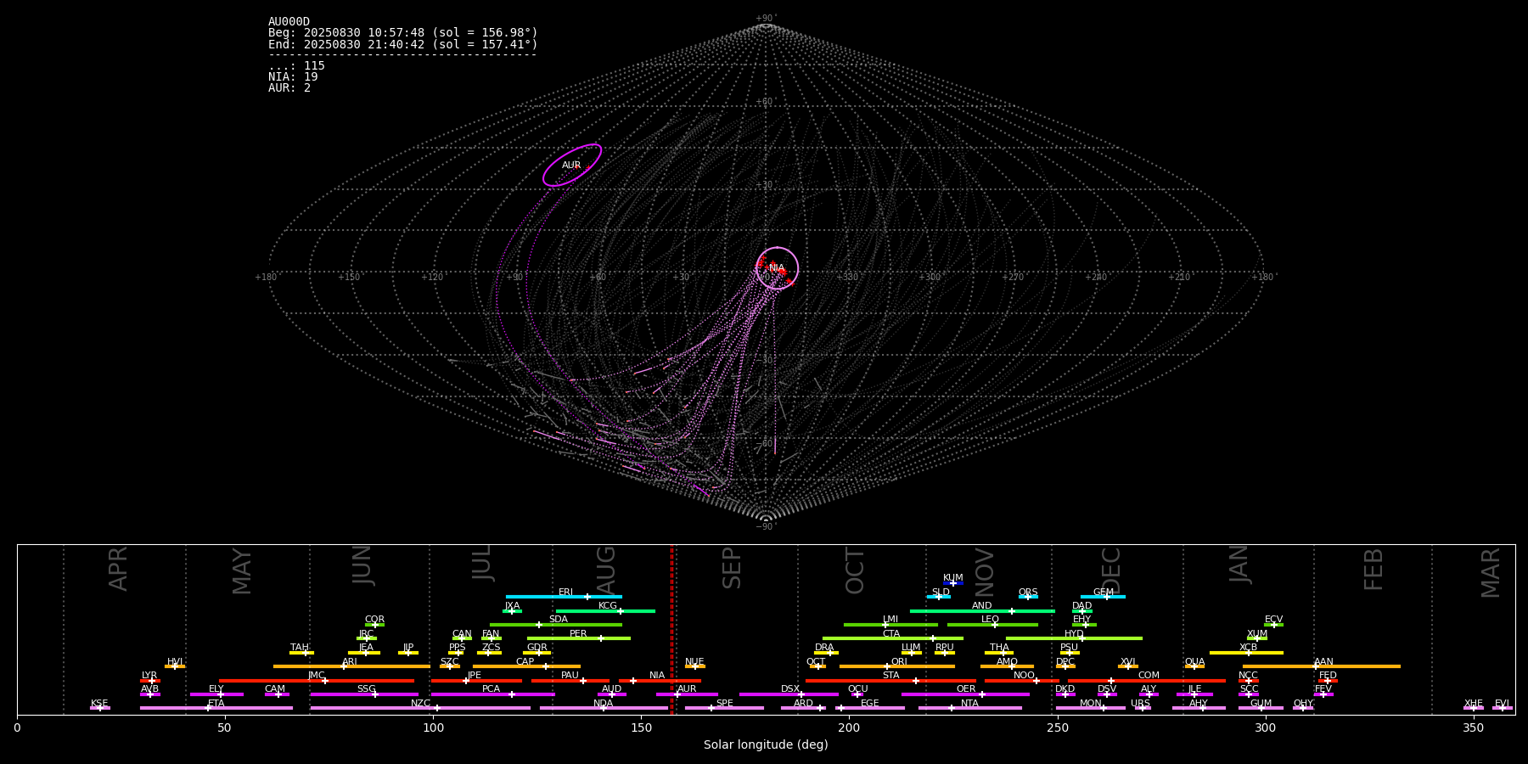Click the NUE shower label in the timeline

click(x=694, y=662)
